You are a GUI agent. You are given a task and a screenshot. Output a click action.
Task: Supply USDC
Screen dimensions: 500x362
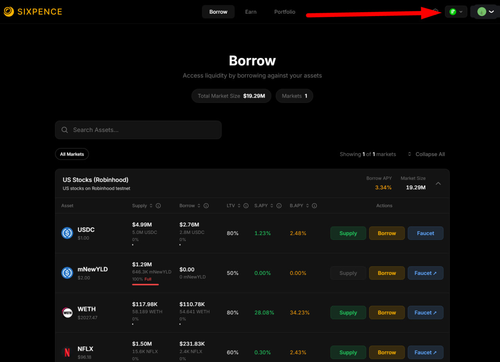(348, 233)
